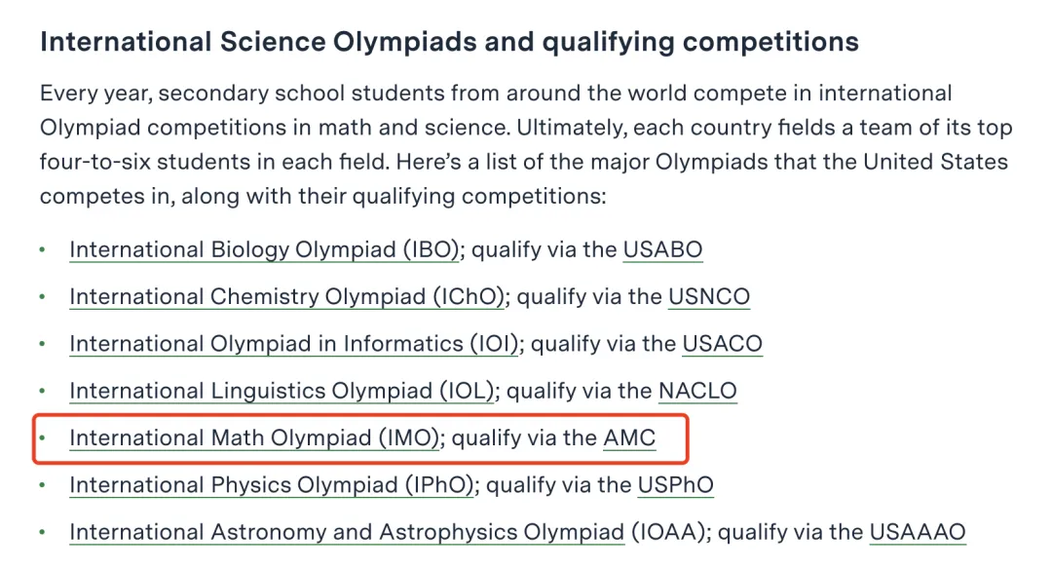Open the International Math Olympiad (IMO) link

pyautogui.click(x=254, y=437)
